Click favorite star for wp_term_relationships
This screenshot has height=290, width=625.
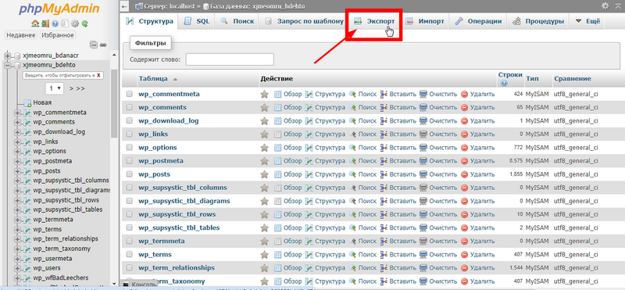(264, 268)
